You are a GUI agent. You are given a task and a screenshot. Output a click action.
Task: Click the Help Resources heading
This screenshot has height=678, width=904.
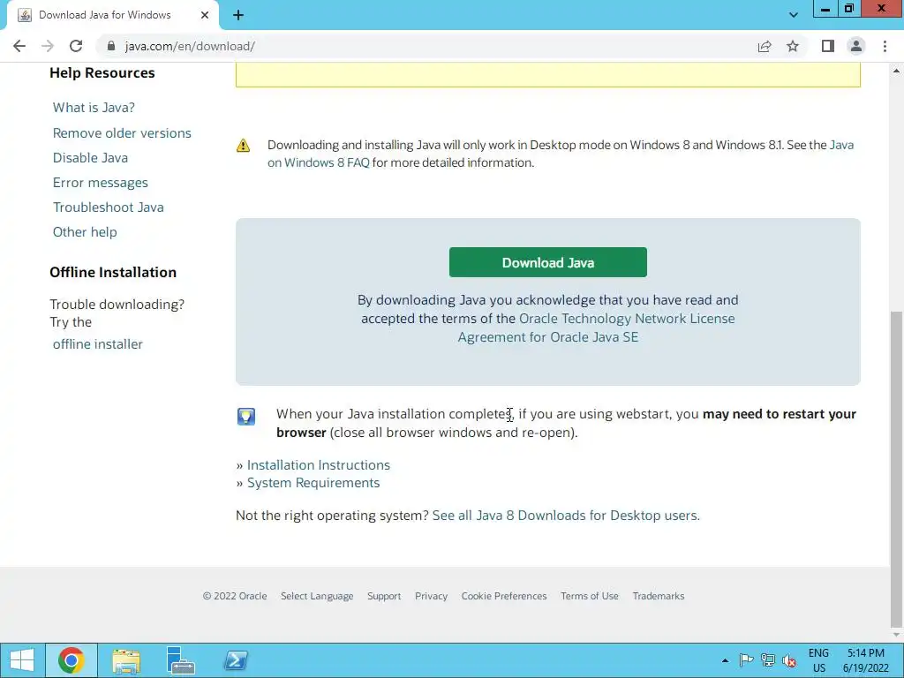coord(102,73)
